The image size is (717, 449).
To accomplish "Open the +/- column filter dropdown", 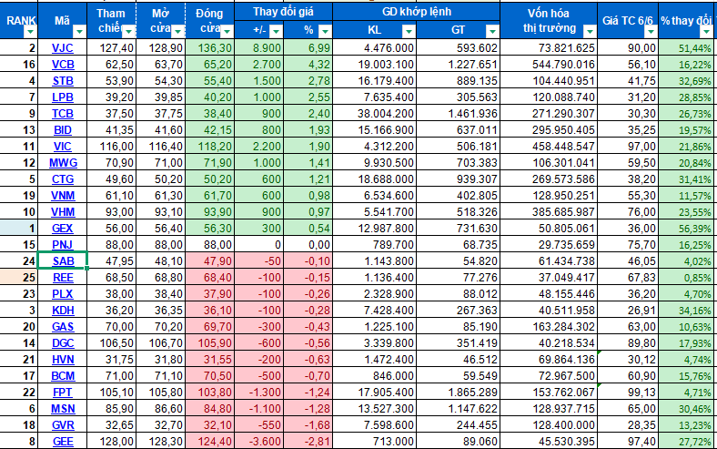I will [x=276, y=31].
